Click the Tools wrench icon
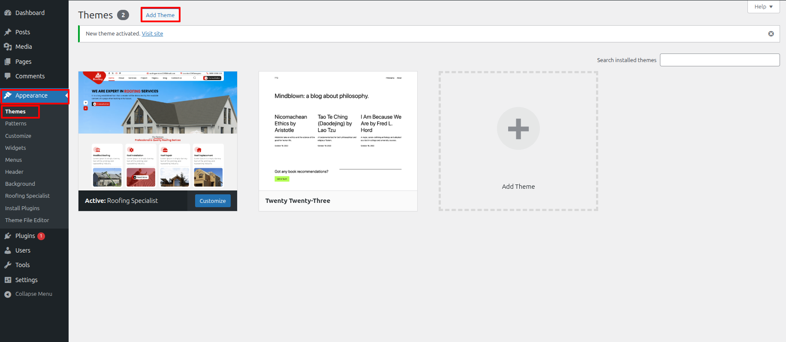The height and width of the screenshot is (342, 786). click(x=8, y=265)
